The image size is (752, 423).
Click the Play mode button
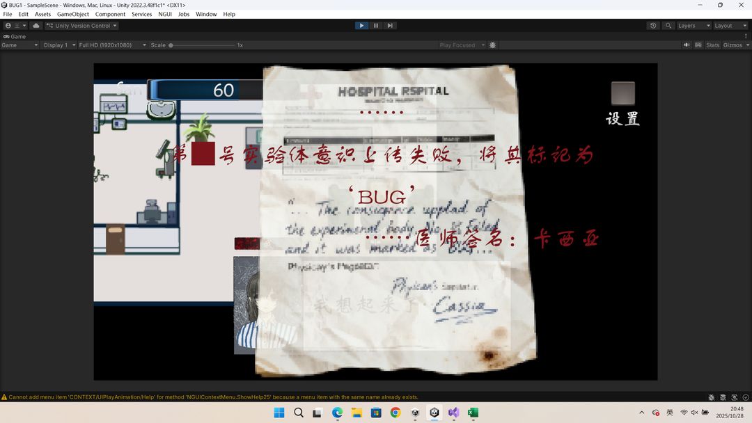point(361,26)
